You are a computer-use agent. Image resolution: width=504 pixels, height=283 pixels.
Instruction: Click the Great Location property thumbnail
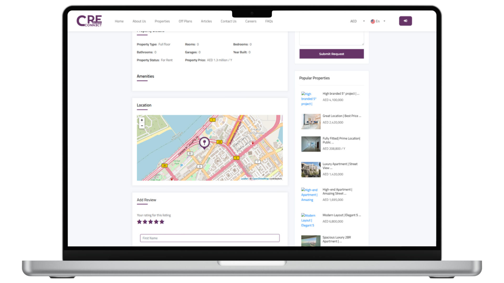point(311,122)
